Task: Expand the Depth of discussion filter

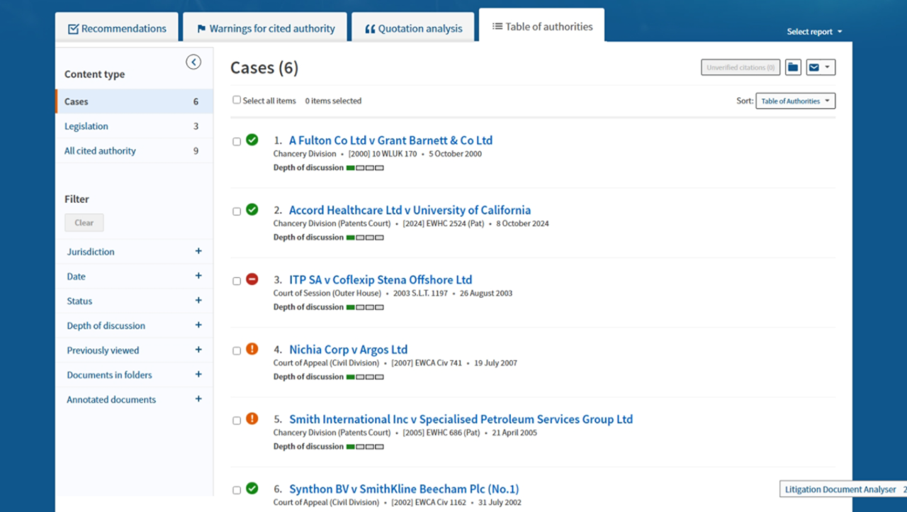Action: point(198,325)
